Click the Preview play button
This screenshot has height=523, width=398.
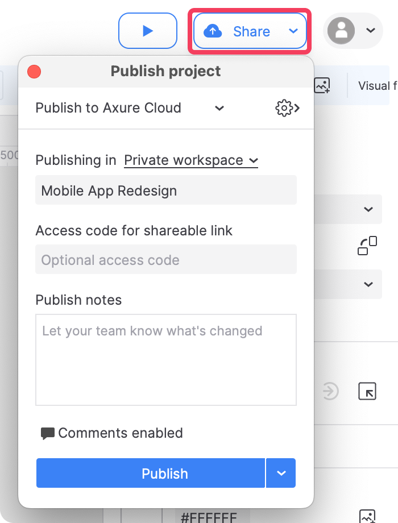click(x=148, y=31)
